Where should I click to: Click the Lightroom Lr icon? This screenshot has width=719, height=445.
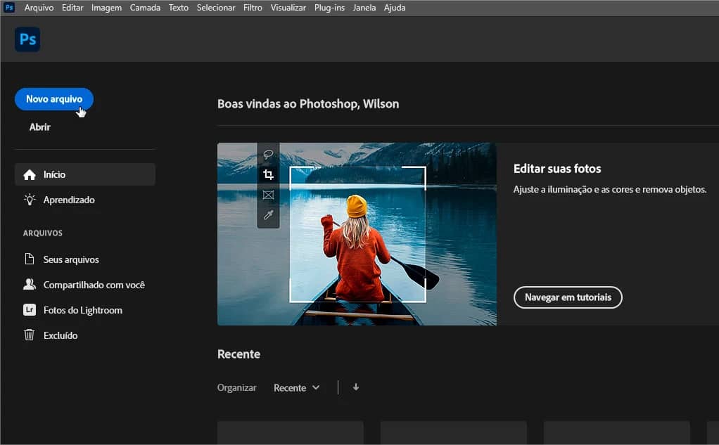[30, 310]
